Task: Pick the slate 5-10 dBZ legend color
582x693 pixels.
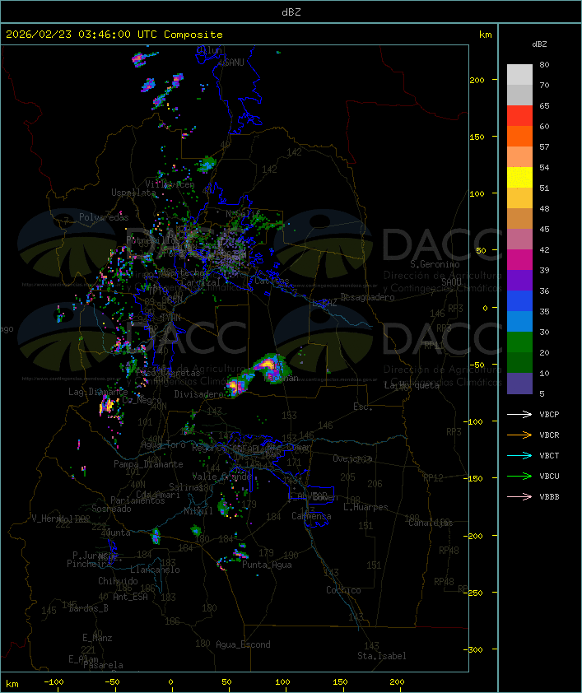Action: point(519,384)
